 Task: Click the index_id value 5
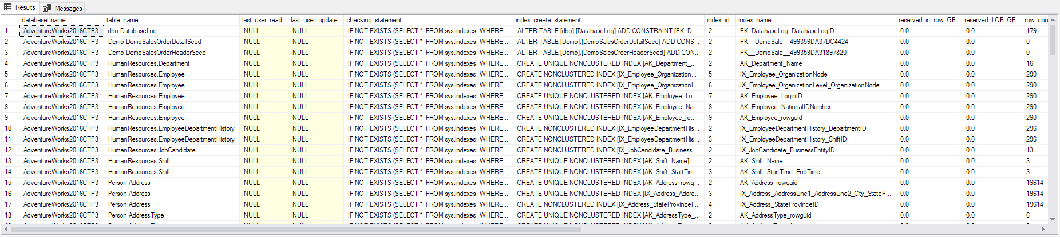point(720,74)
